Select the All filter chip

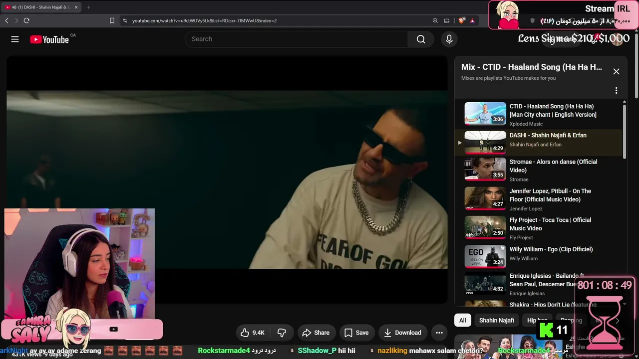pyautogui.click(x=463, y=320)
